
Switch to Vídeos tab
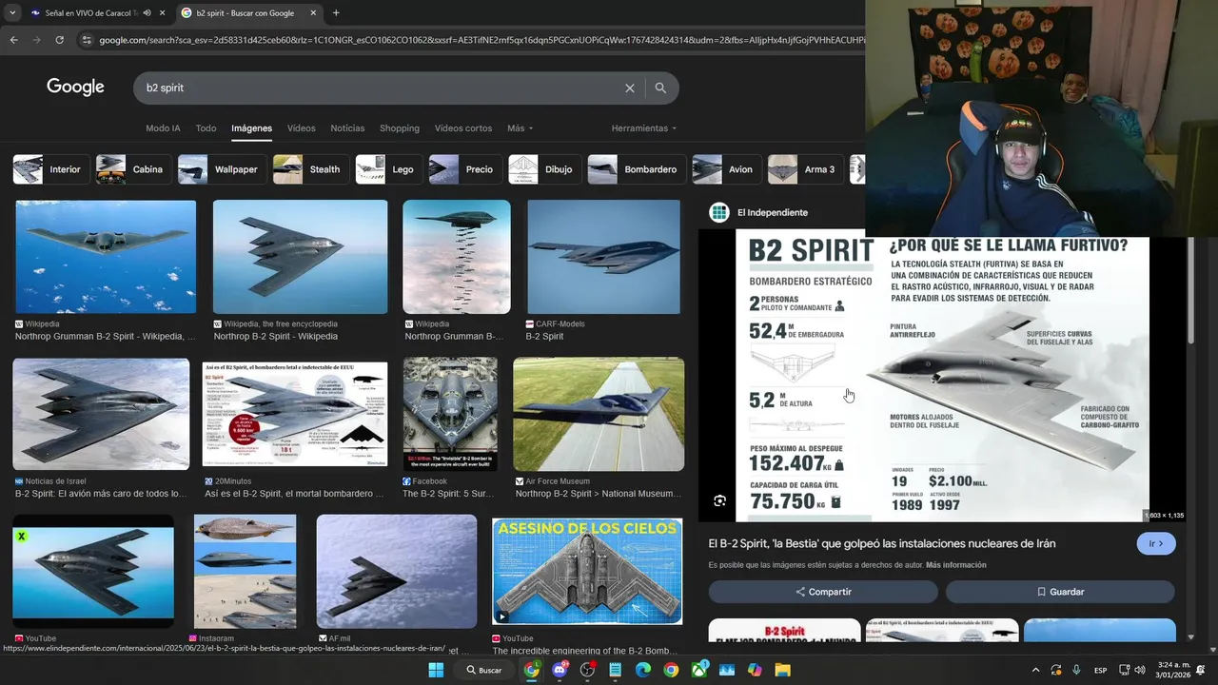click(x=301, y=128)
